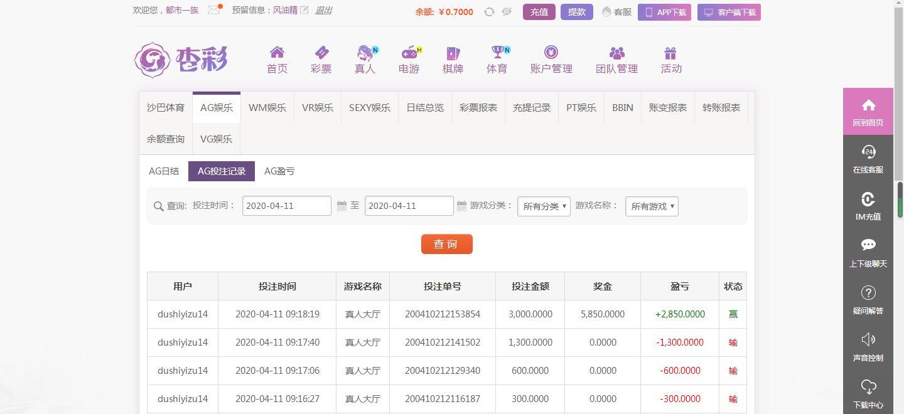Open 账户管理 account management

[x=551, y=60]
